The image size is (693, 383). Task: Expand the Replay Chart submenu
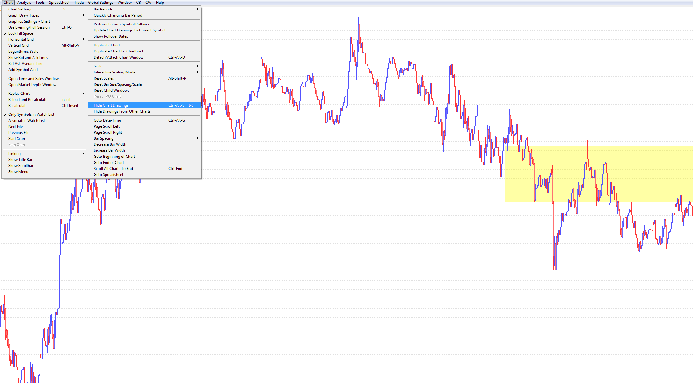pos(19,94)
